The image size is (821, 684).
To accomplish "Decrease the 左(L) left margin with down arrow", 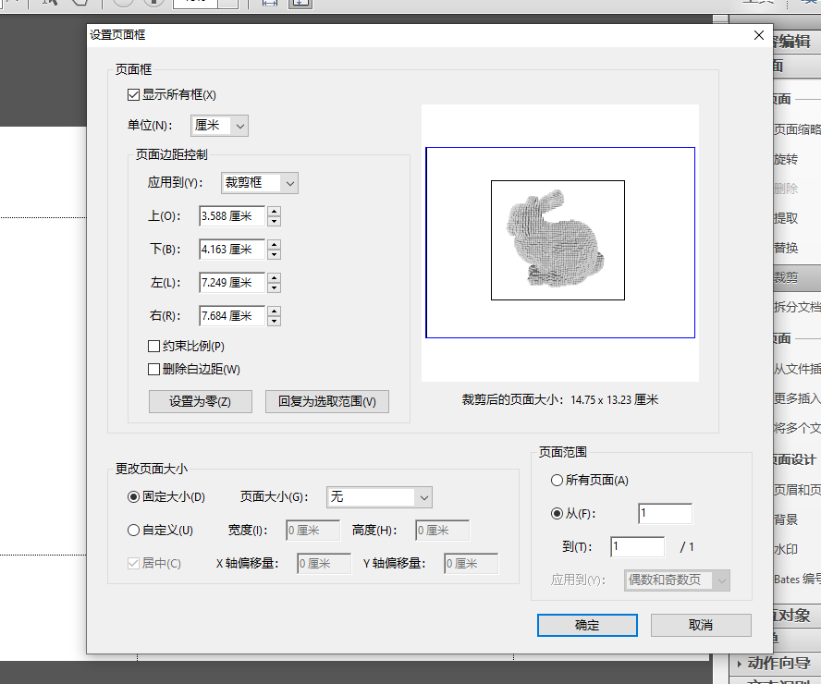I will (275, 287).
